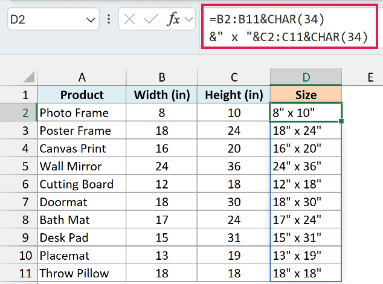The width and height of the screenshot is (383, 284).
Task: Select Wall Mirror height value 36
Action: point(234,166)
